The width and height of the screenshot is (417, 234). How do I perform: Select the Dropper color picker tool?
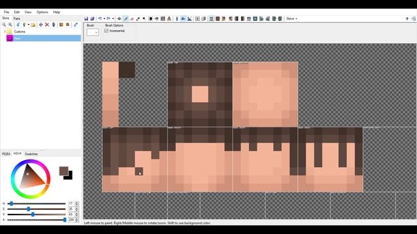tap(137, 19)
